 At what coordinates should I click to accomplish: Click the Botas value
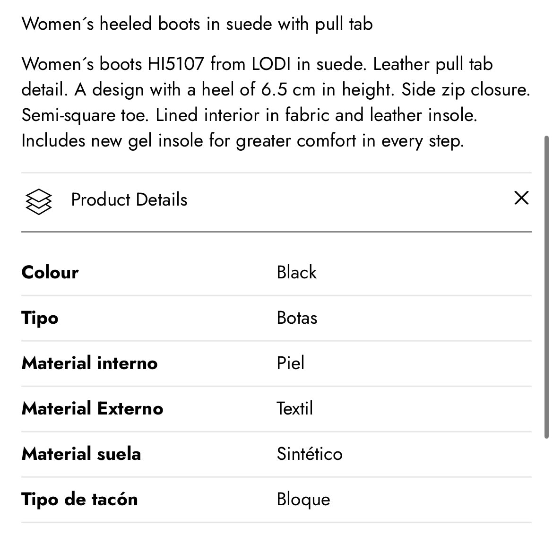(x=297, y=318)
